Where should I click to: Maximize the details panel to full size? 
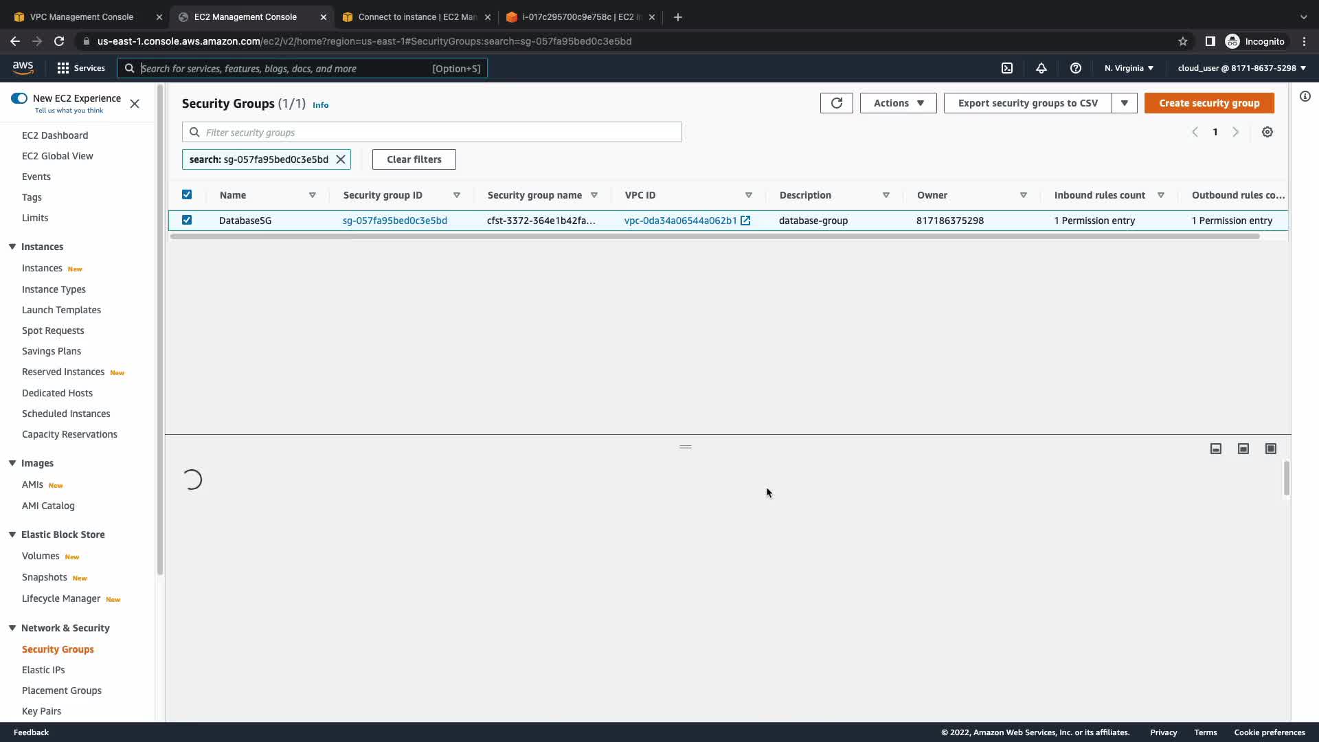coord(1270,449)
